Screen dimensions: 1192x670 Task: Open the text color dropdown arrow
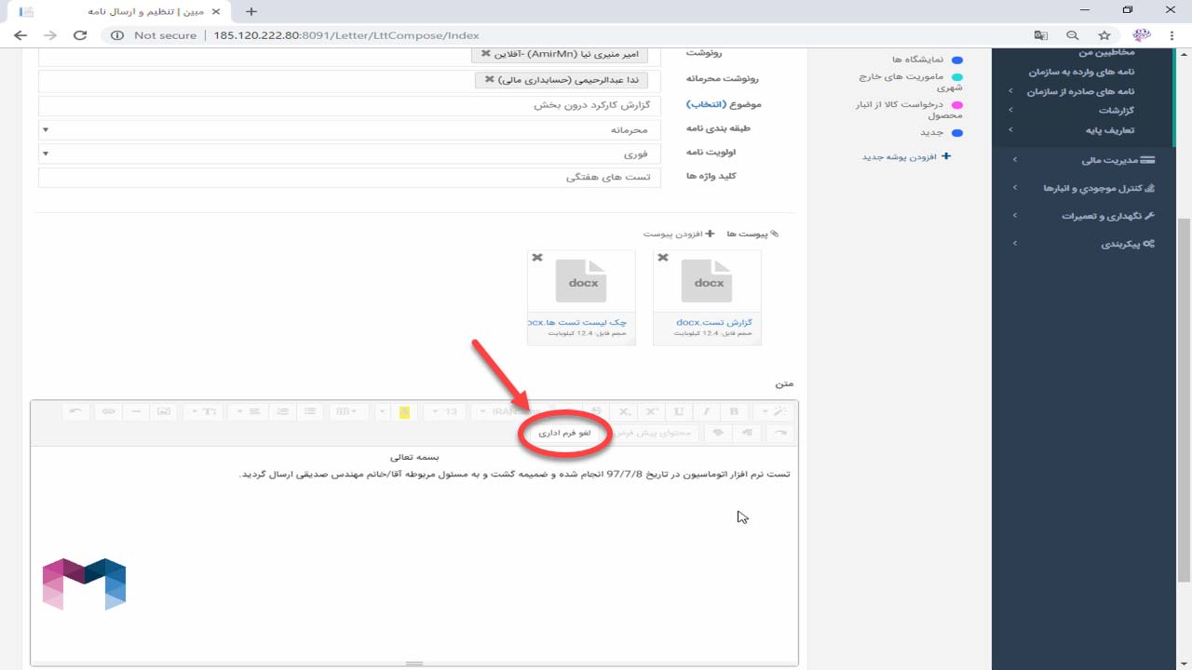(383, 411)
